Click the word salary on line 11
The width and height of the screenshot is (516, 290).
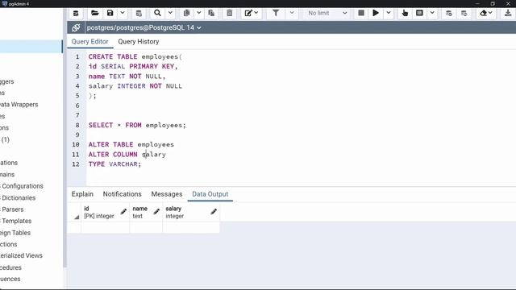click(154, 154)
